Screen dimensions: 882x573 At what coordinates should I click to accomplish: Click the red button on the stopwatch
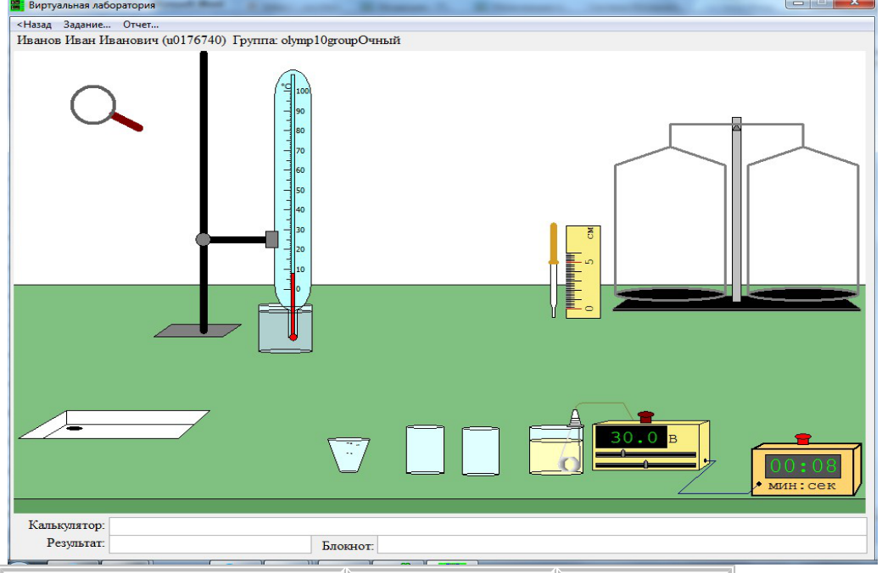pyautogui.click(x=802, y=438)
